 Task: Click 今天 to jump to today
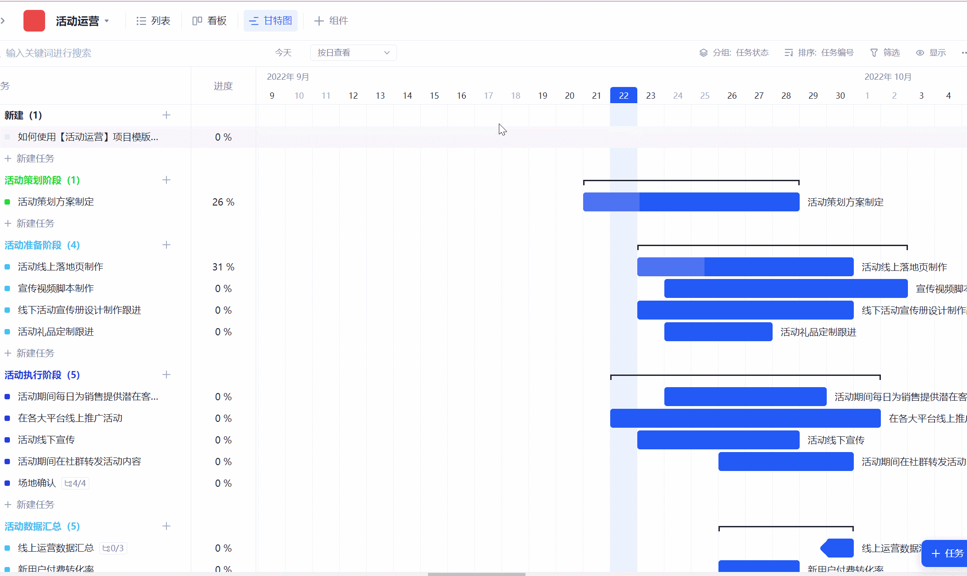[283, 53]
